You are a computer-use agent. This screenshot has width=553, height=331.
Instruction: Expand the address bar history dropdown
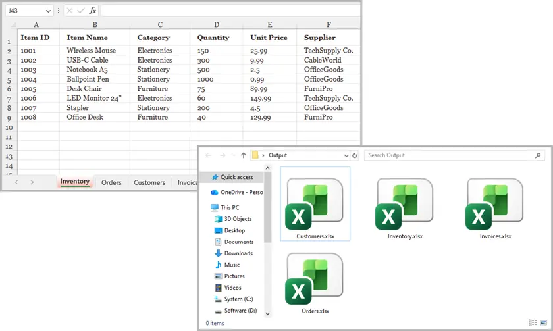[346, 155]
